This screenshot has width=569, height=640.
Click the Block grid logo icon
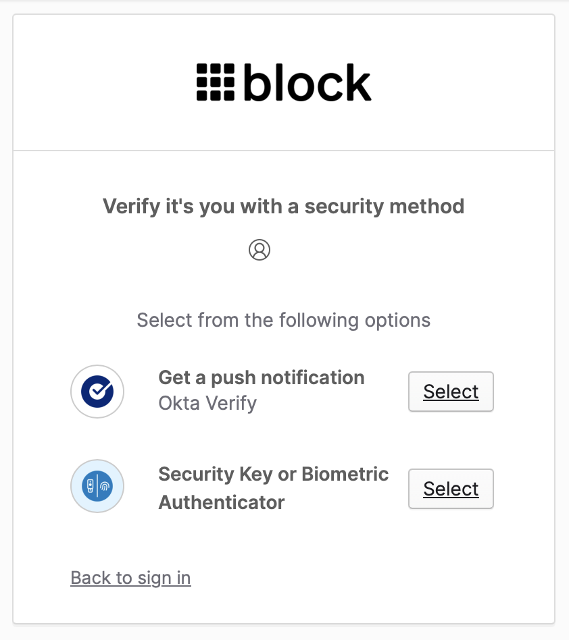pyautogui.click(x=215, y=82)
